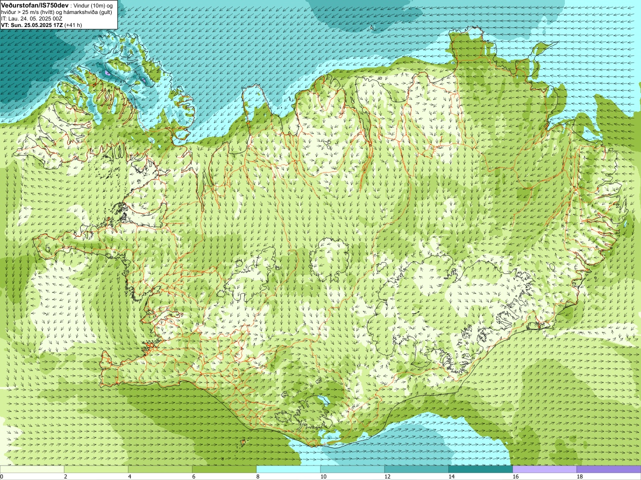Click the Veðurstofan/IS750dev title text
This screenshot has width=641, height=480.
coord(35,5)
